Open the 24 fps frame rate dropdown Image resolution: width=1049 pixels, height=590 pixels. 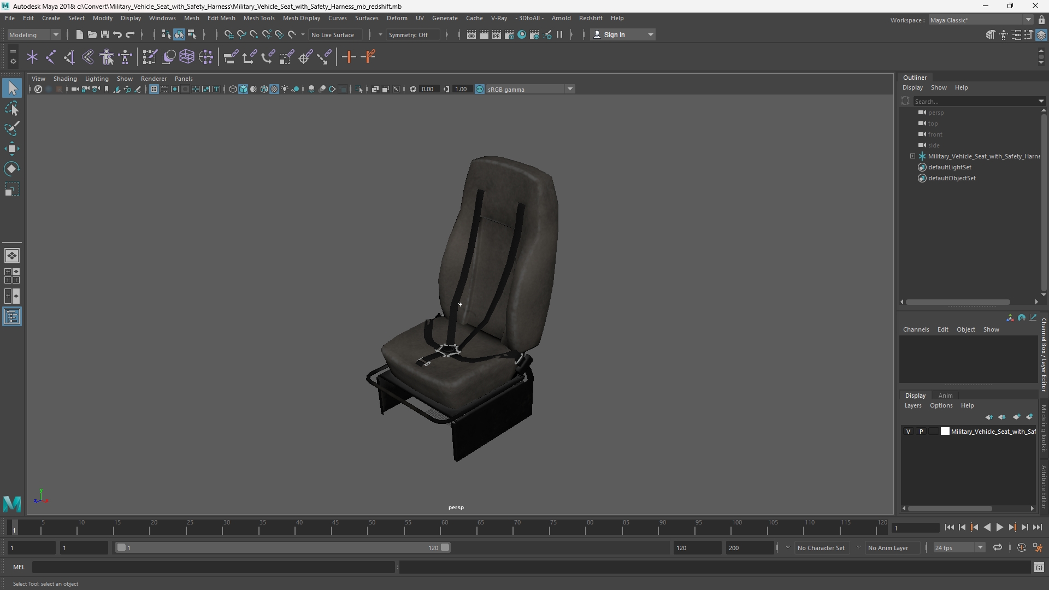coord(959,547)
